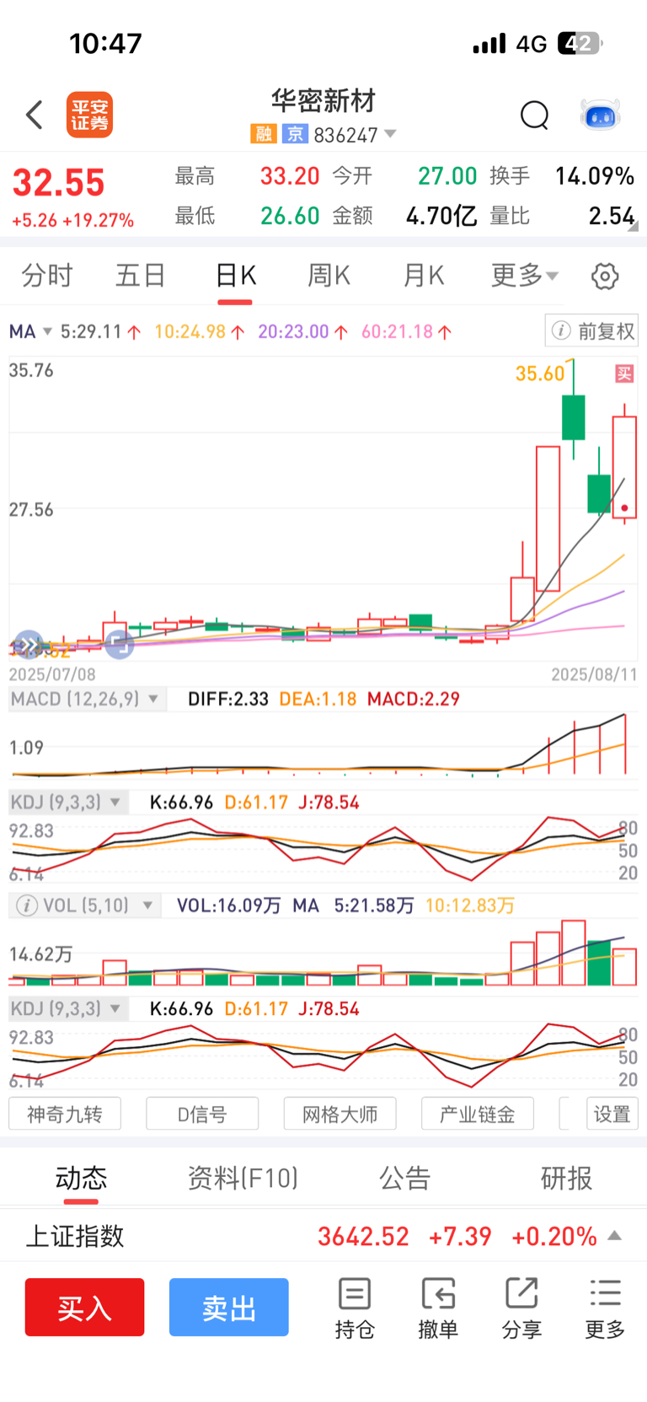Expand stock code 836247 dropdown arrow

click(389, 134)
